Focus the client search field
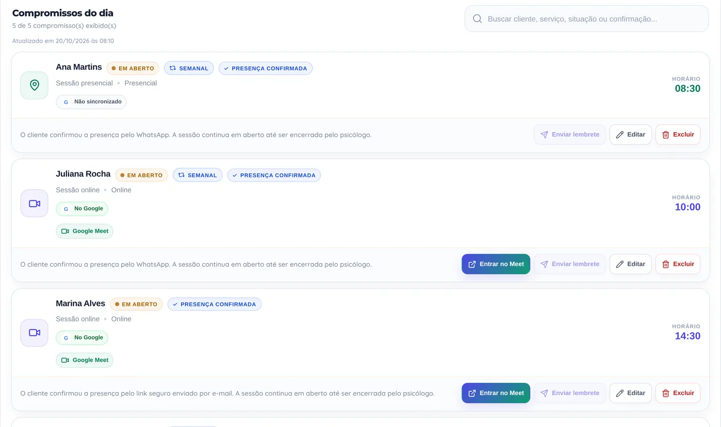This screenshot has width=721, height=427. 587,19
